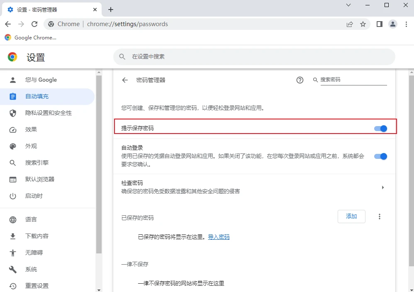Open 下载内容 settings
The image size is (414, 292).
tap(47, 236)
